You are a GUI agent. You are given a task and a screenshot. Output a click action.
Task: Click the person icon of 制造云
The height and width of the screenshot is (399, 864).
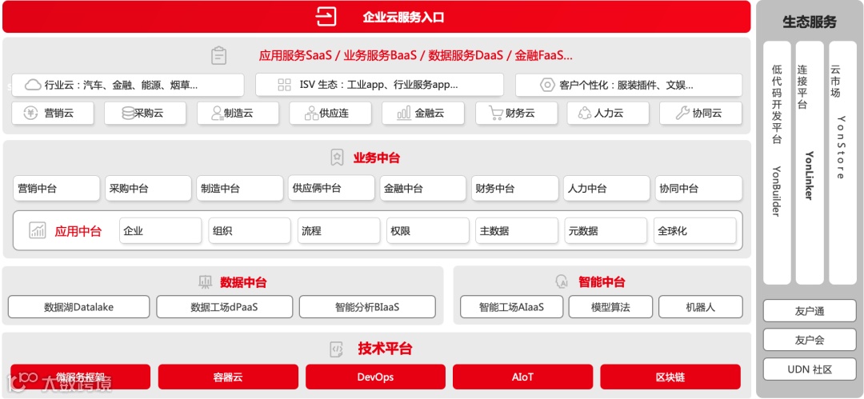(217, 114)
